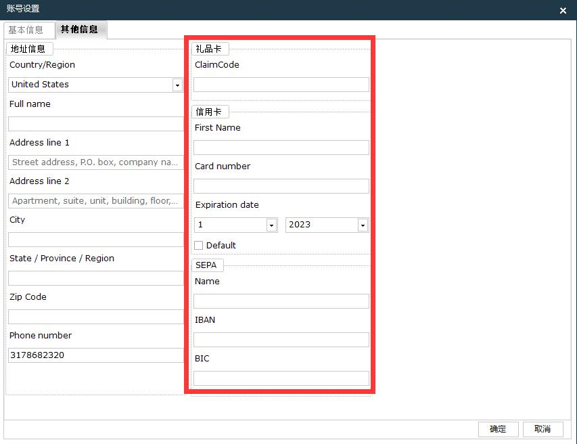Screen dimensions: 577x444
Task: Click the City input field
Action: point(95,239)
